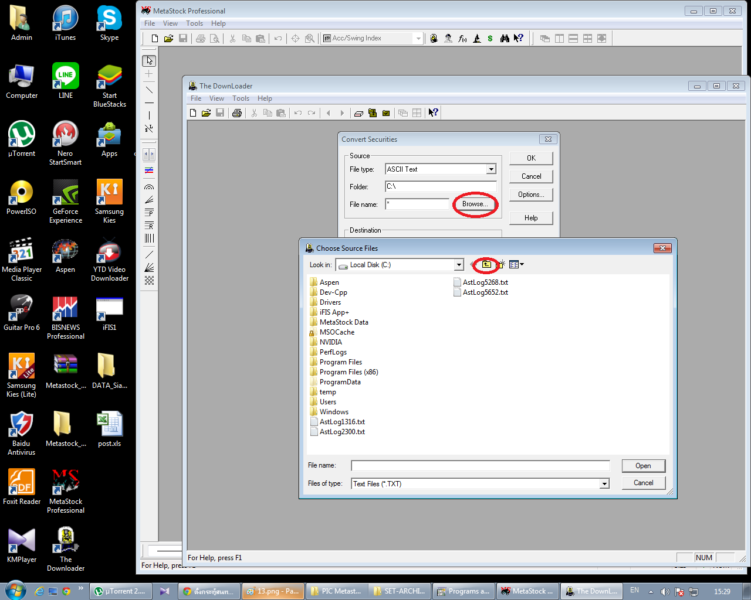Click the volume icon in system tray
Screen dimensions: 751x600
[665, 591]
